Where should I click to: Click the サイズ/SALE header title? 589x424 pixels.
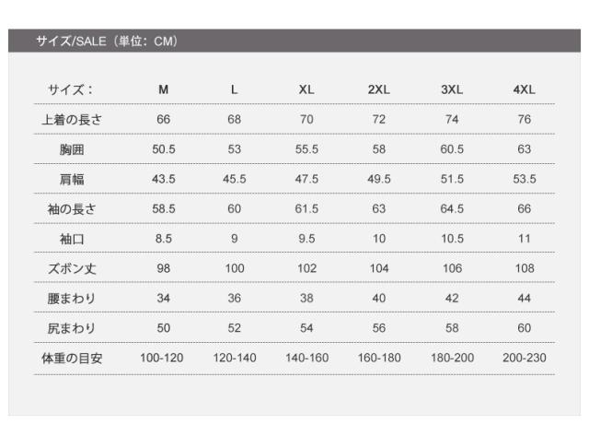(x=106, y=41)
